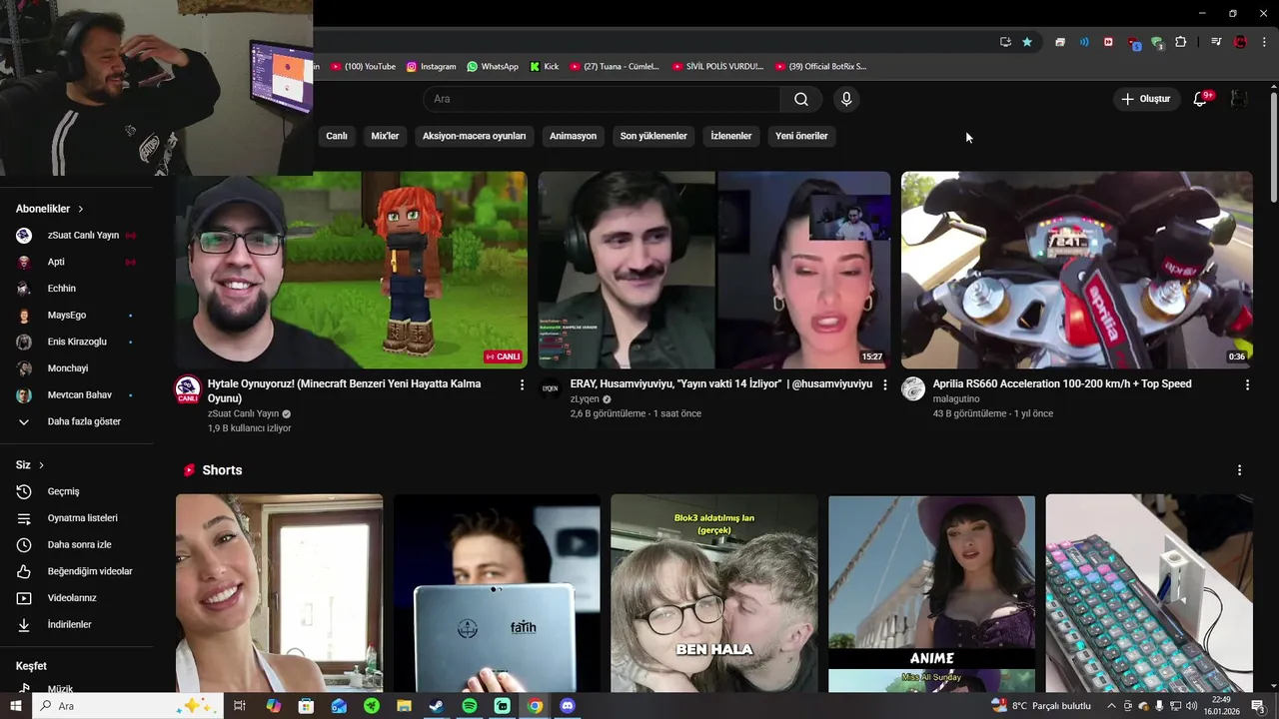Select the Son yüklenenler chip
The width and height of the screenshot is (1279, 719).
coord(653,136)
